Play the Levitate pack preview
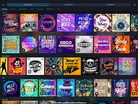Viewport: 138px width, 104px height. coord(78,50)
